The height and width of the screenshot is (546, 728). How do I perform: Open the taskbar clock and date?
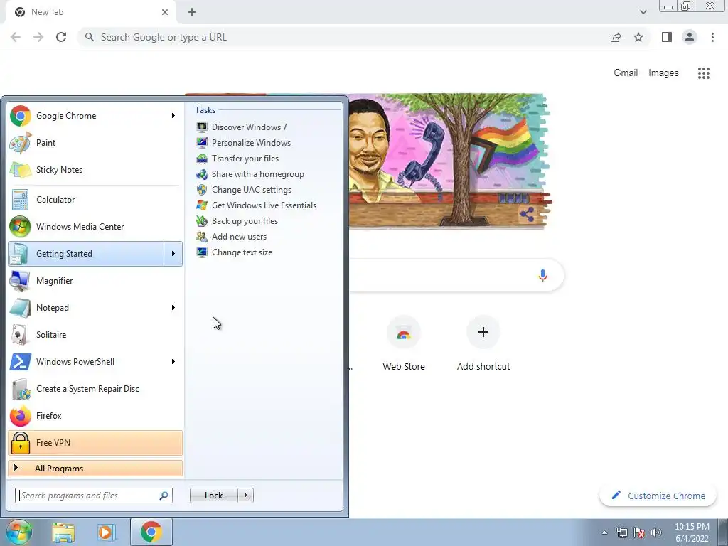pyautogui.click(x=692, y=532)
